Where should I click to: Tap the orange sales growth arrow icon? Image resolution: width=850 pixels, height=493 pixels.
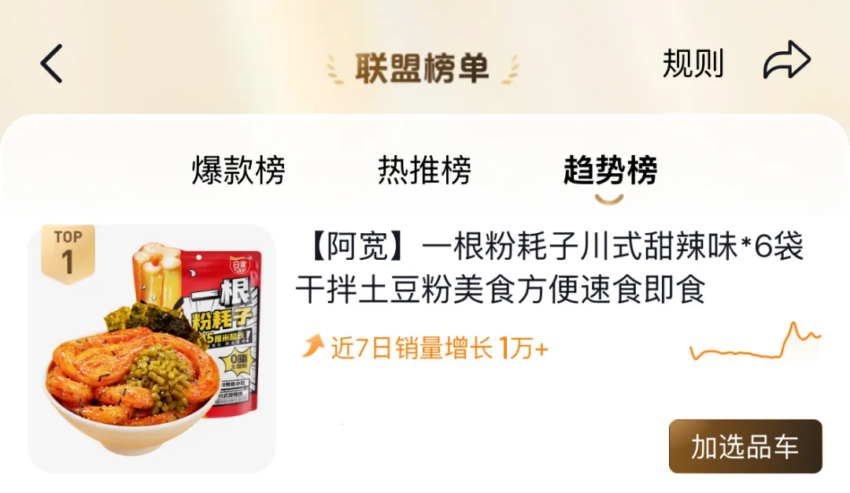312,346
